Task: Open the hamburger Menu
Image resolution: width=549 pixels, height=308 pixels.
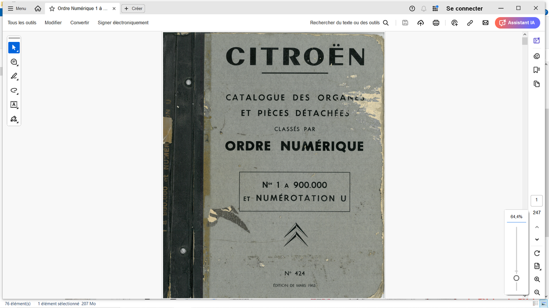Action: (17, 9)
